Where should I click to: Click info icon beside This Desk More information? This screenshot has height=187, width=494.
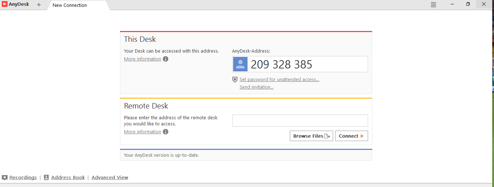165,59
